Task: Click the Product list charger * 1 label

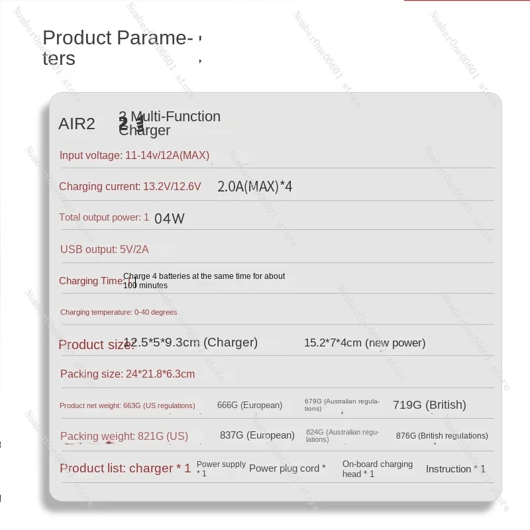Action: pos(125,468)
